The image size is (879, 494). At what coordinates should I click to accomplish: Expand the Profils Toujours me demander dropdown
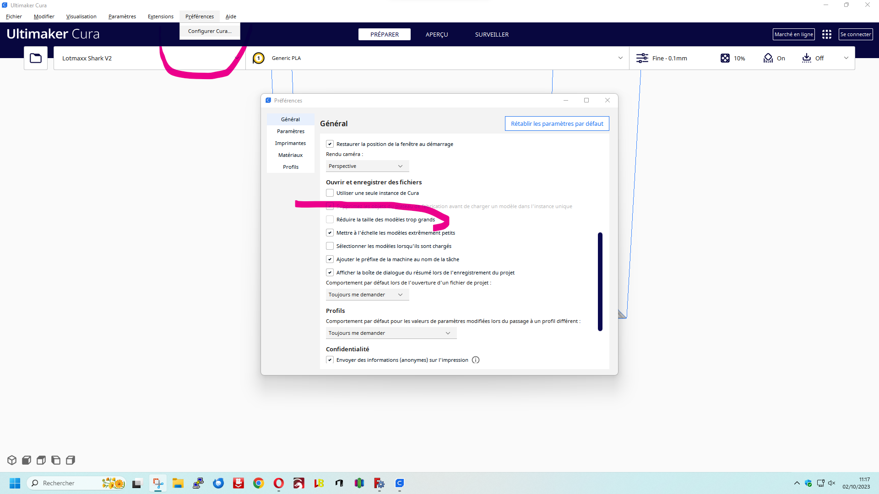click(x=391, y=333)
